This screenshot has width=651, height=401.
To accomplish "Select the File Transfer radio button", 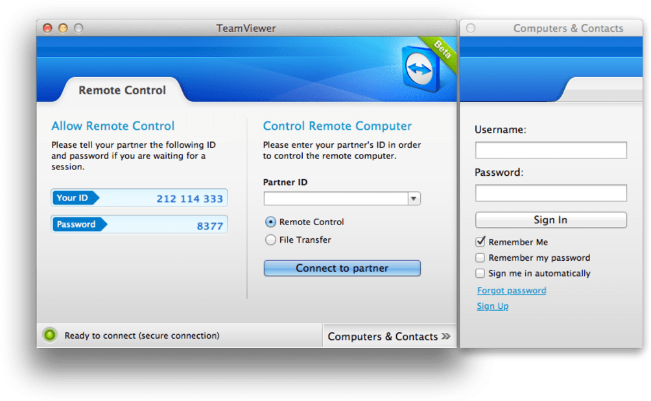I will pyautogui.click(x=271, y=240).
